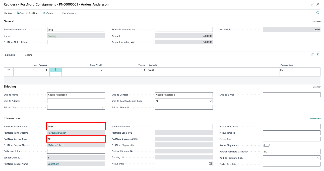
Task: Open the Ship-to Country/Region Code dropdown
Action: tap(210, 101)
